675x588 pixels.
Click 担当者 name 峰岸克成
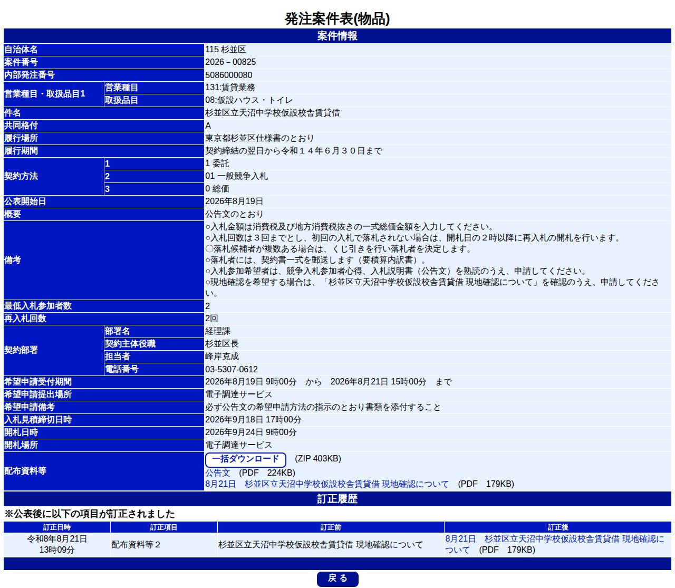click(222, 356)
